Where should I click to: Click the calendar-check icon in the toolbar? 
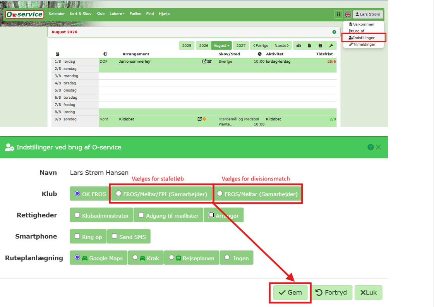click(320, 46)
